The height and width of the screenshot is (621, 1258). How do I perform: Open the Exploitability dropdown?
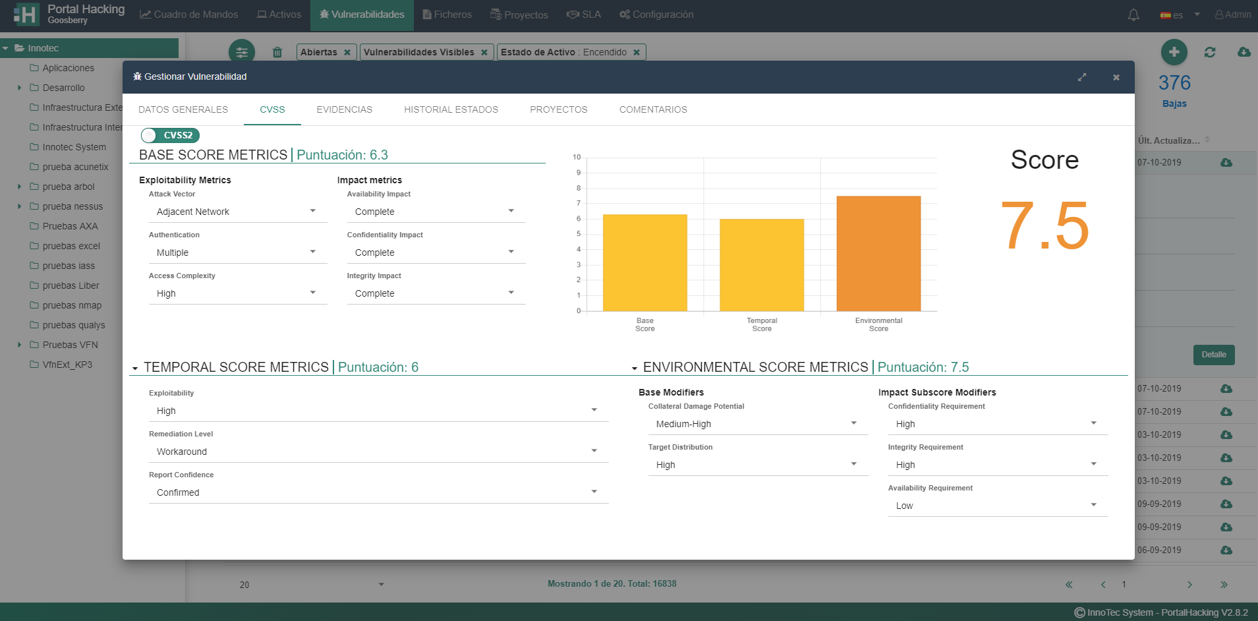click(x=378, y=411)
